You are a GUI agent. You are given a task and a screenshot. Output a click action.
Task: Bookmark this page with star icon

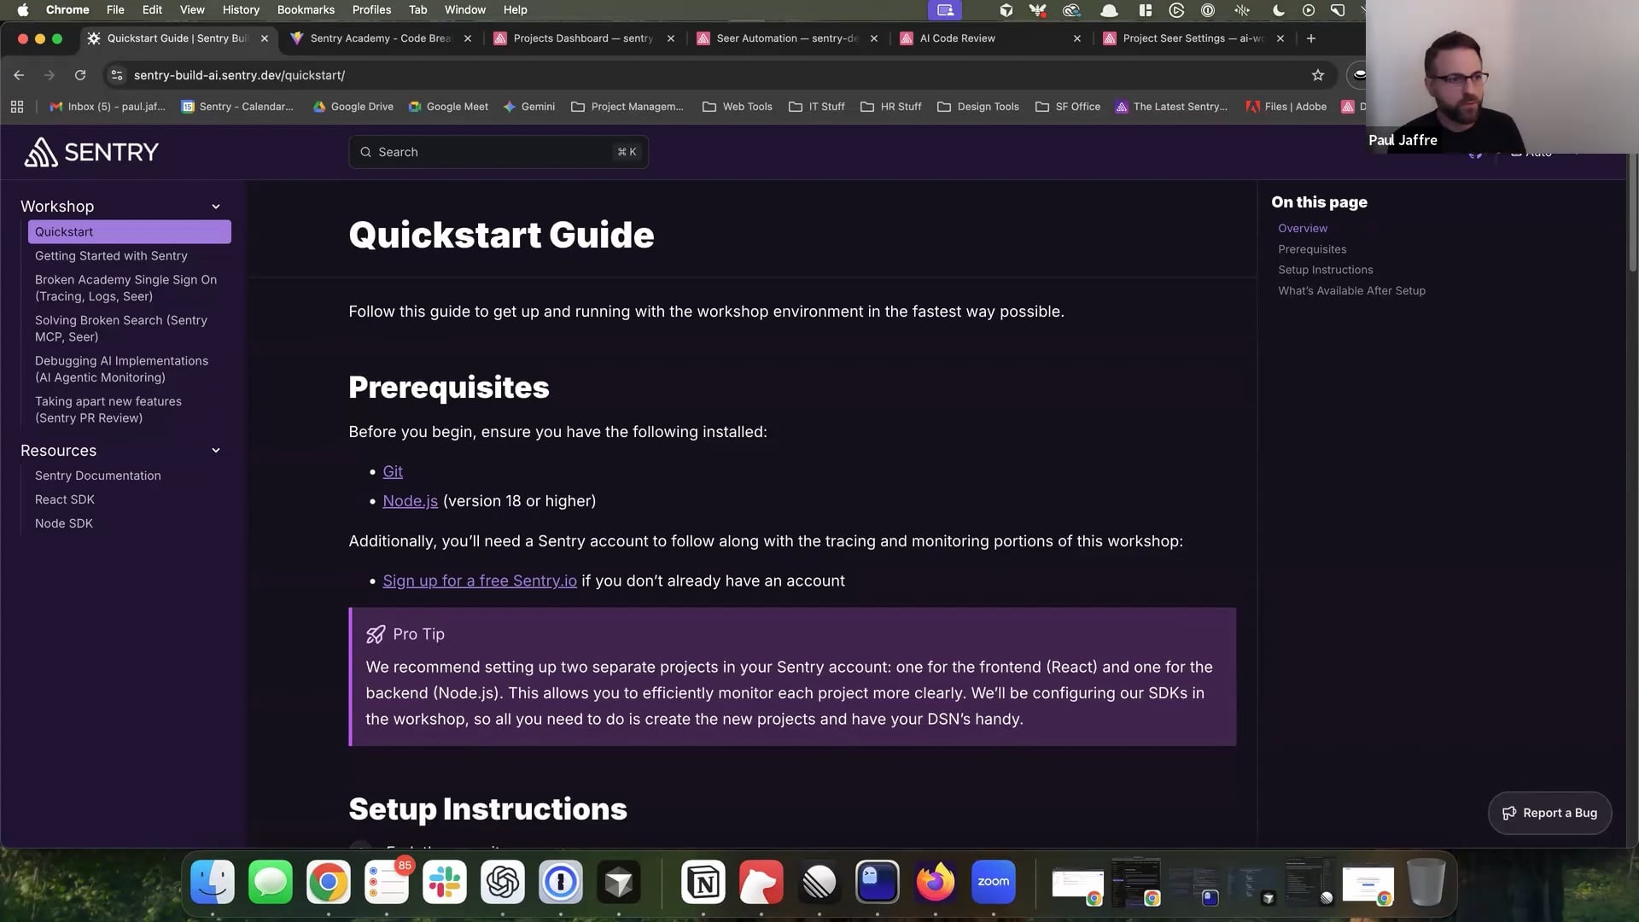coord(1317,75)
